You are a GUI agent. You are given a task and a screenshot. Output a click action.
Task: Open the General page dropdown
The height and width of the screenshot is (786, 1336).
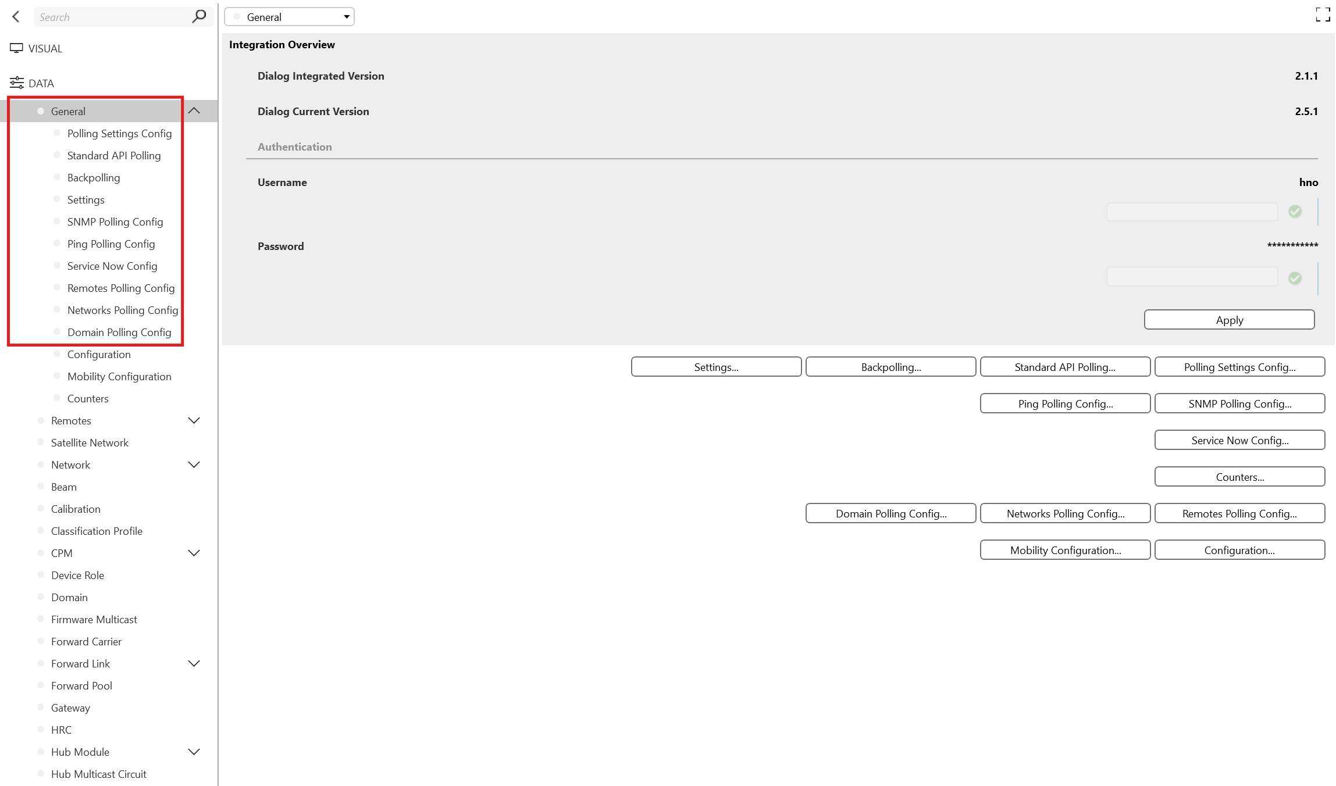(289, 17)
